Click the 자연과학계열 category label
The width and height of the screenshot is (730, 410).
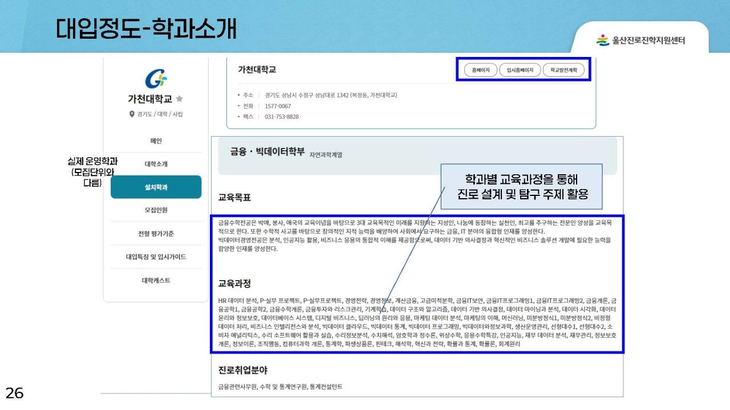tap(326, 154)
